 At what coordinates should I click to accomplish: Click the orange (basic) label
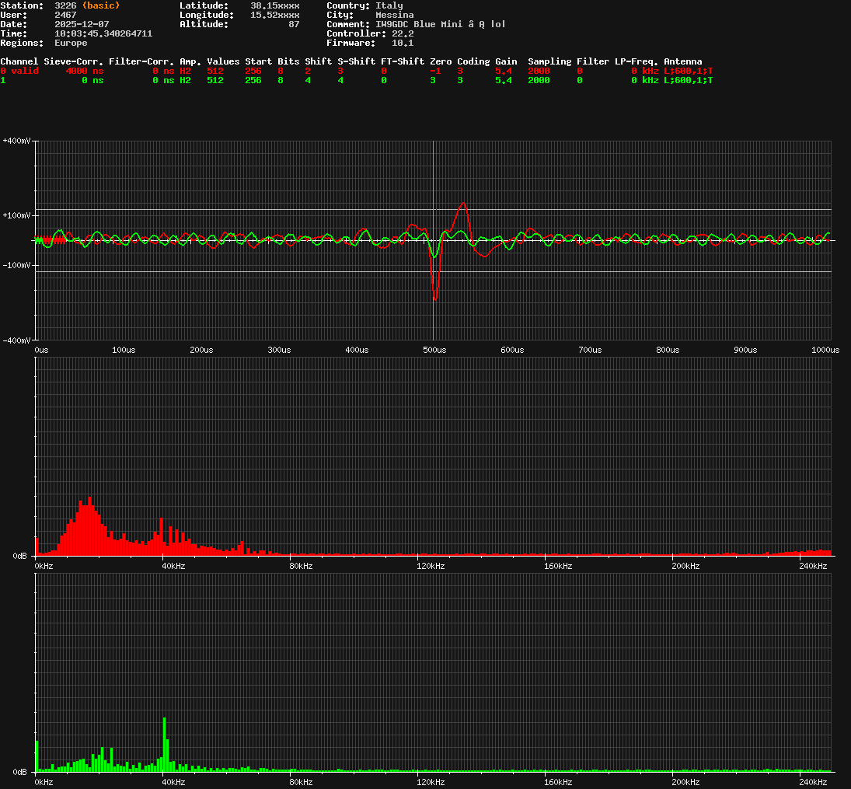pos(101,5)
